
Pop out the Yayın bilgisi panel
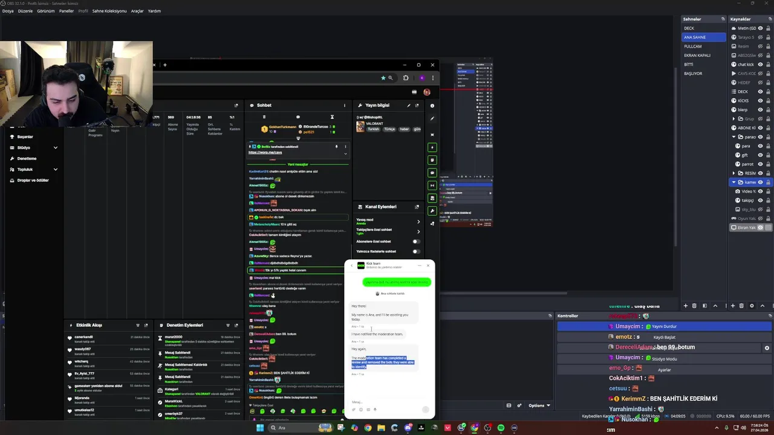click(417, 105)
